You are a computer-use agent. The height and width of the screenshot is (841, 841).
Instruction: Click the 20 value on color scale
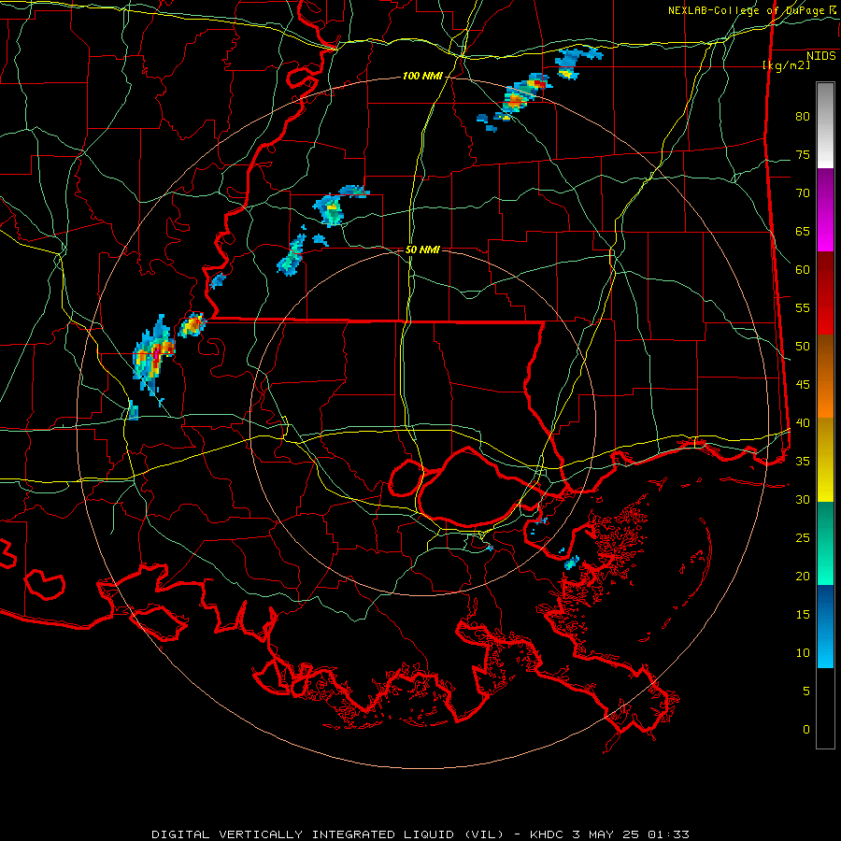[x=803, y=576]
